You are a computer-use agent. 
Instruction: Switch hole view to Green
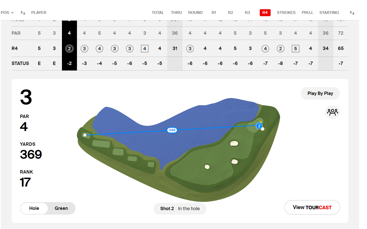[61, 208]
